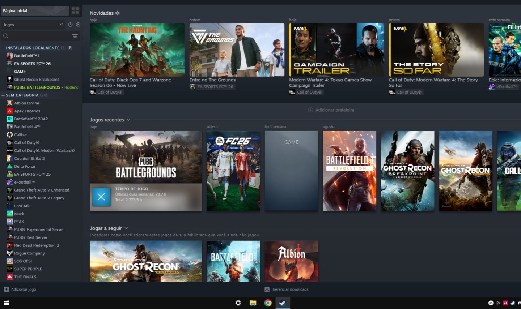Collapse SEM CATEGORIA category
This screenshot has width=521, height=309.
3,95
